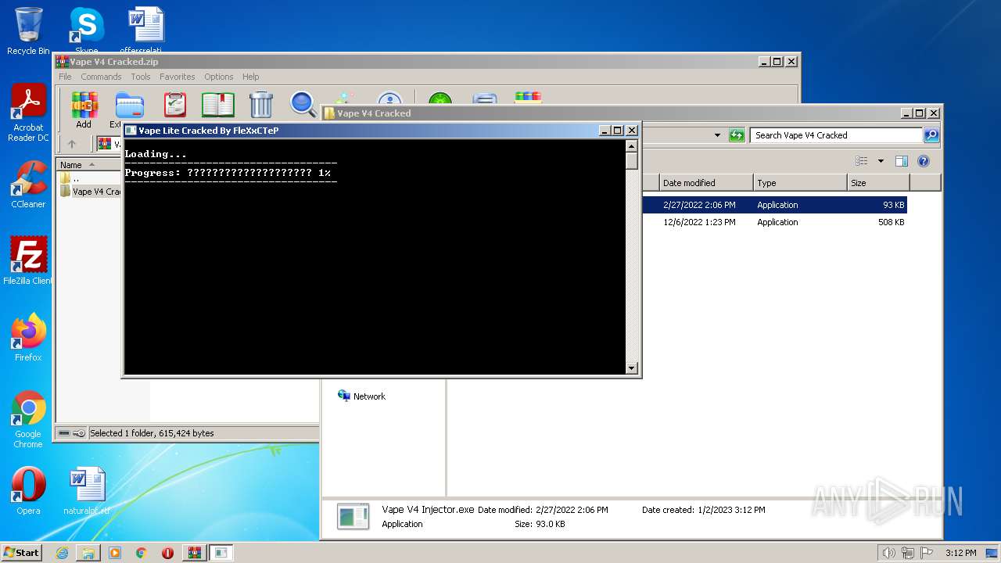Select the parent '..' folder row in WinRAR
The width and height of the screenshot is (1001, 563).
pos(88,178)
